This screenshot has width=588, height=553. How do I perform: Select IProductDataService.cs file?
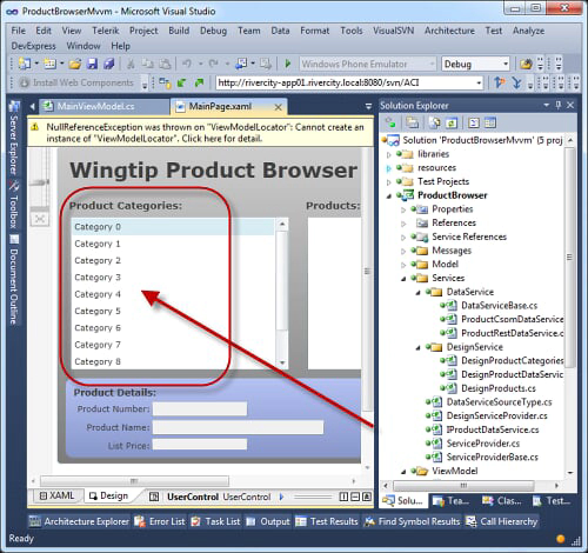coord(493,429)
